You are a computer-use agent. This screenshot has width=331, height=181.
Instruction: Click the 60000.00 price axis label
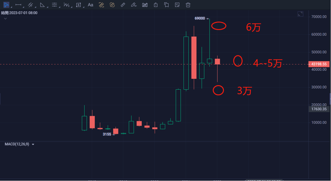319,34
